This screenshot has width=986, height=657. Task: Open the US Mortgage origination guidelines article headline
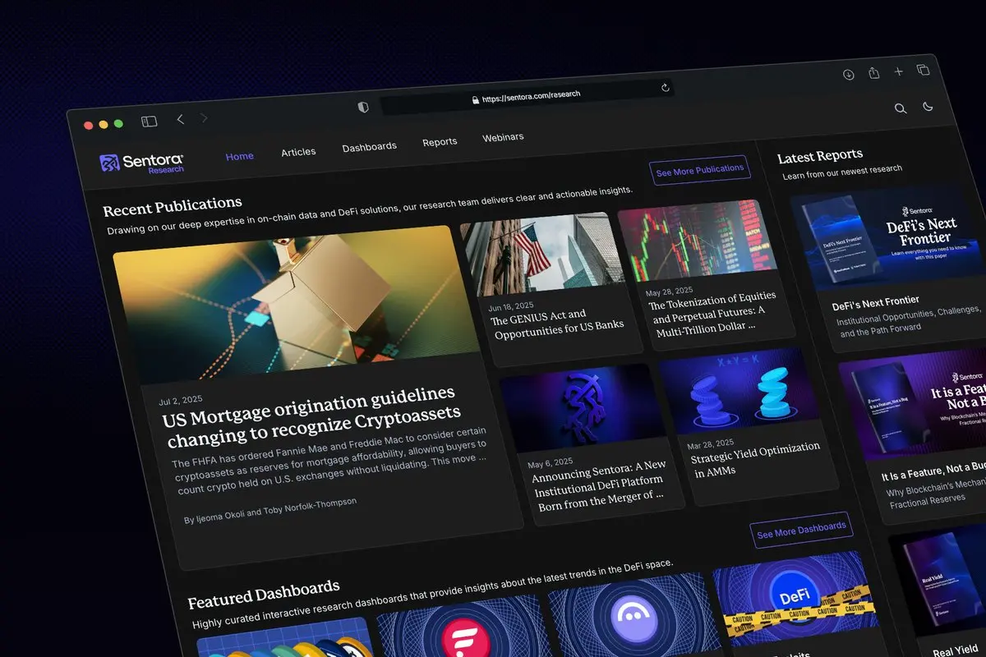[311, 416]
